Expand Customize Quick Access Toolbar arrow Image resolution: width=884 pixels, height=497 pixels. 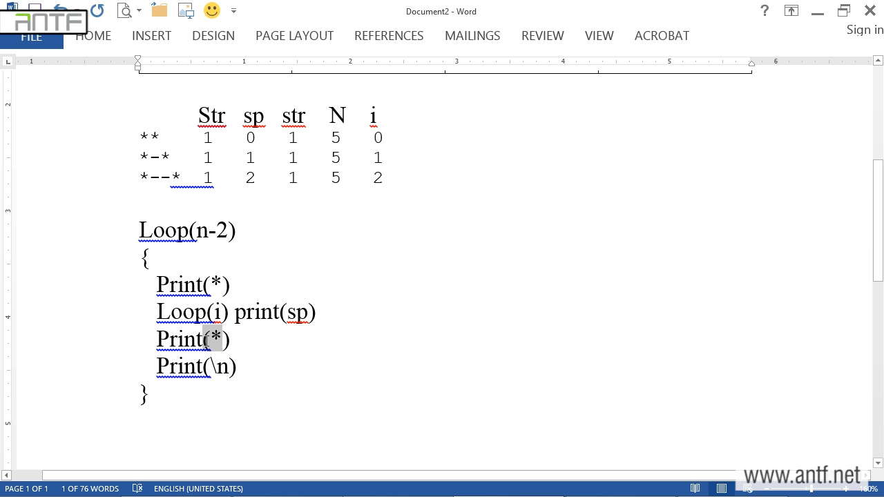[x=233, y=11]
